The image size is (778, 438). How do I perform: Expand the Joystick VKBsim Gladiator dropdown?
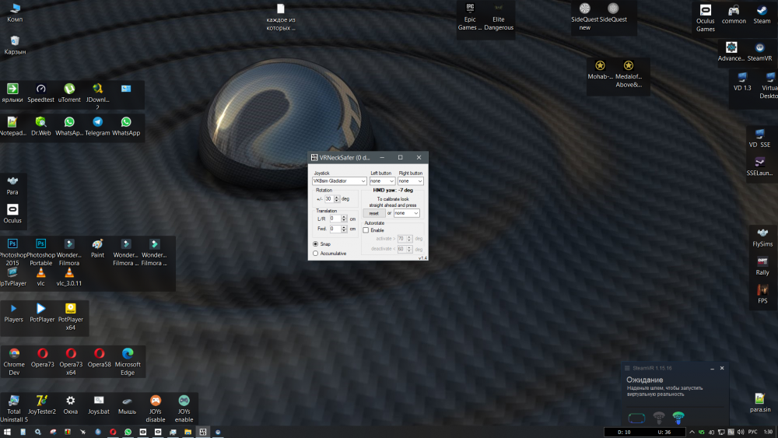tap(339, 181)
